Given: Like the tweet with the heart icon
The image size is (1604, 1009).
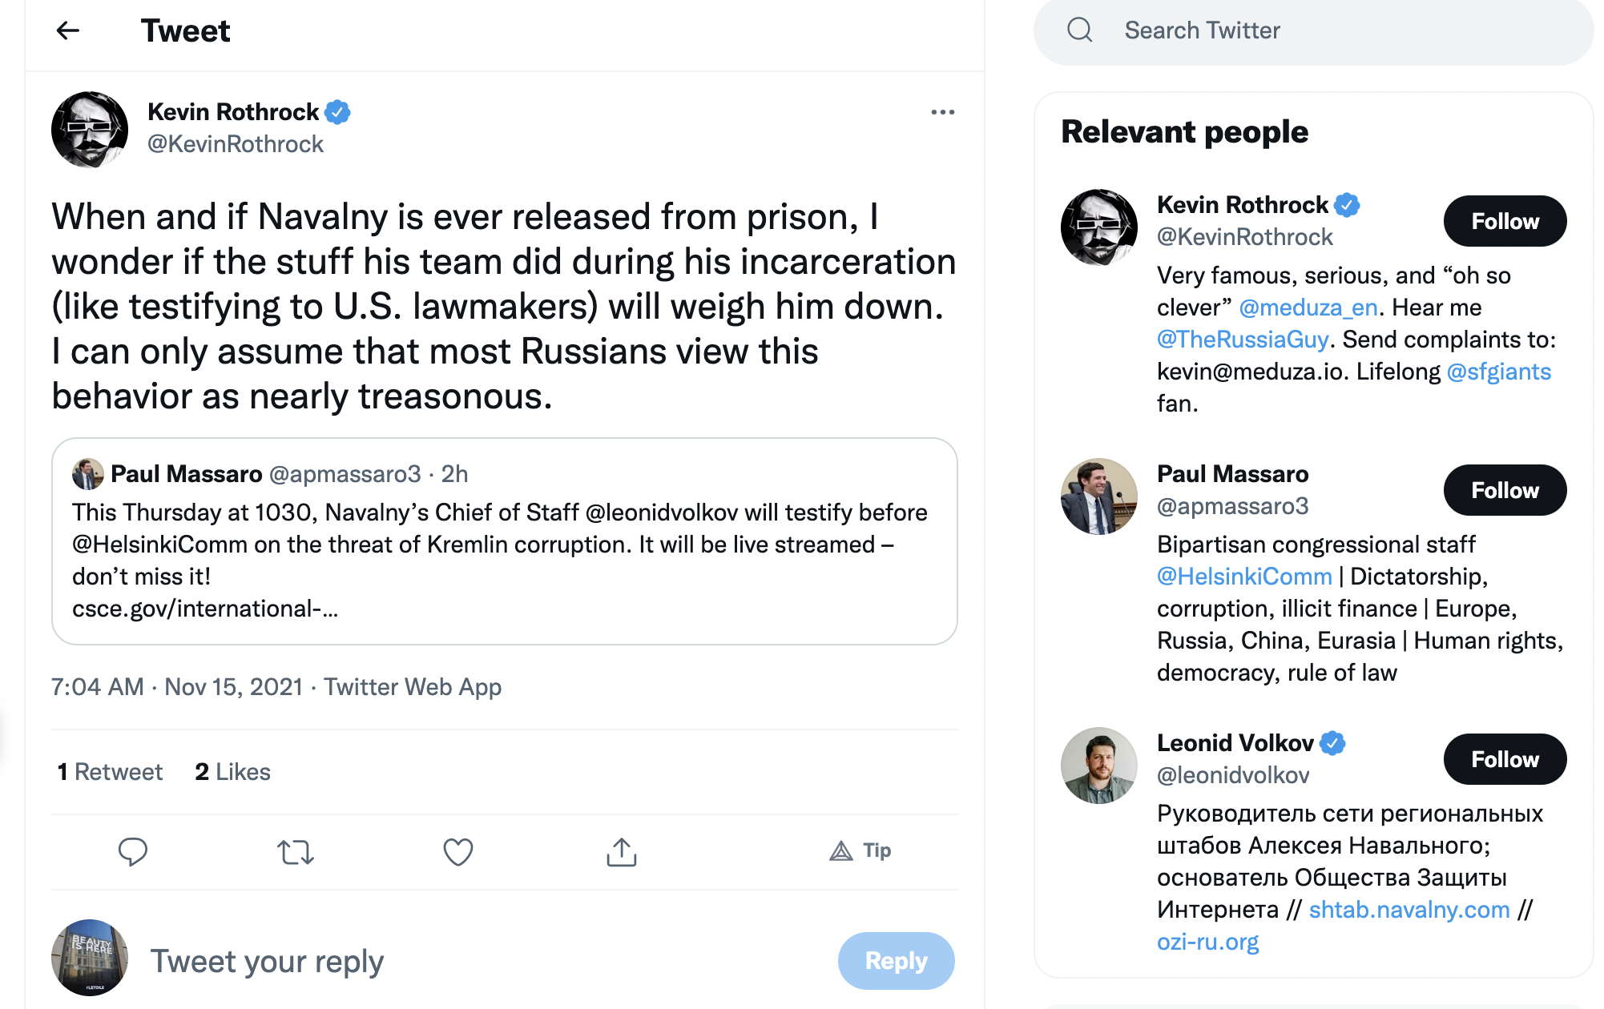Looking at the screenshot, I should click(458, 851).
